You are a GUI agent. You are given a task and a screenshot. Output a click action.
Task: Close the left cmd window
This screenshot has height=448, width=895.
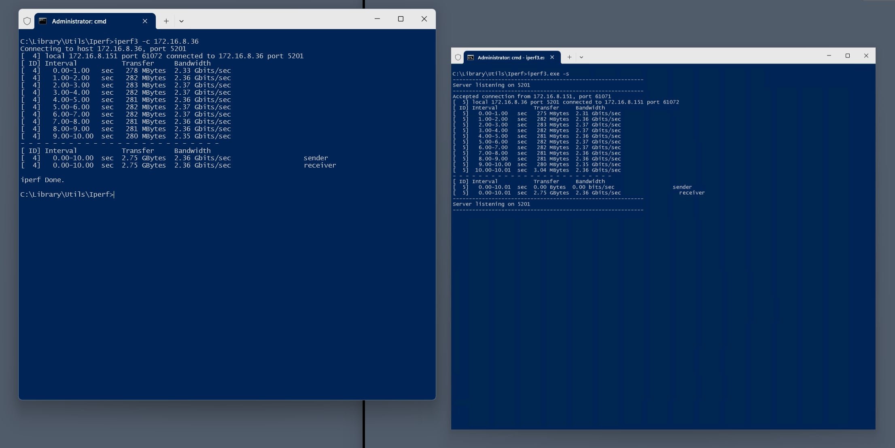(424, 19)
